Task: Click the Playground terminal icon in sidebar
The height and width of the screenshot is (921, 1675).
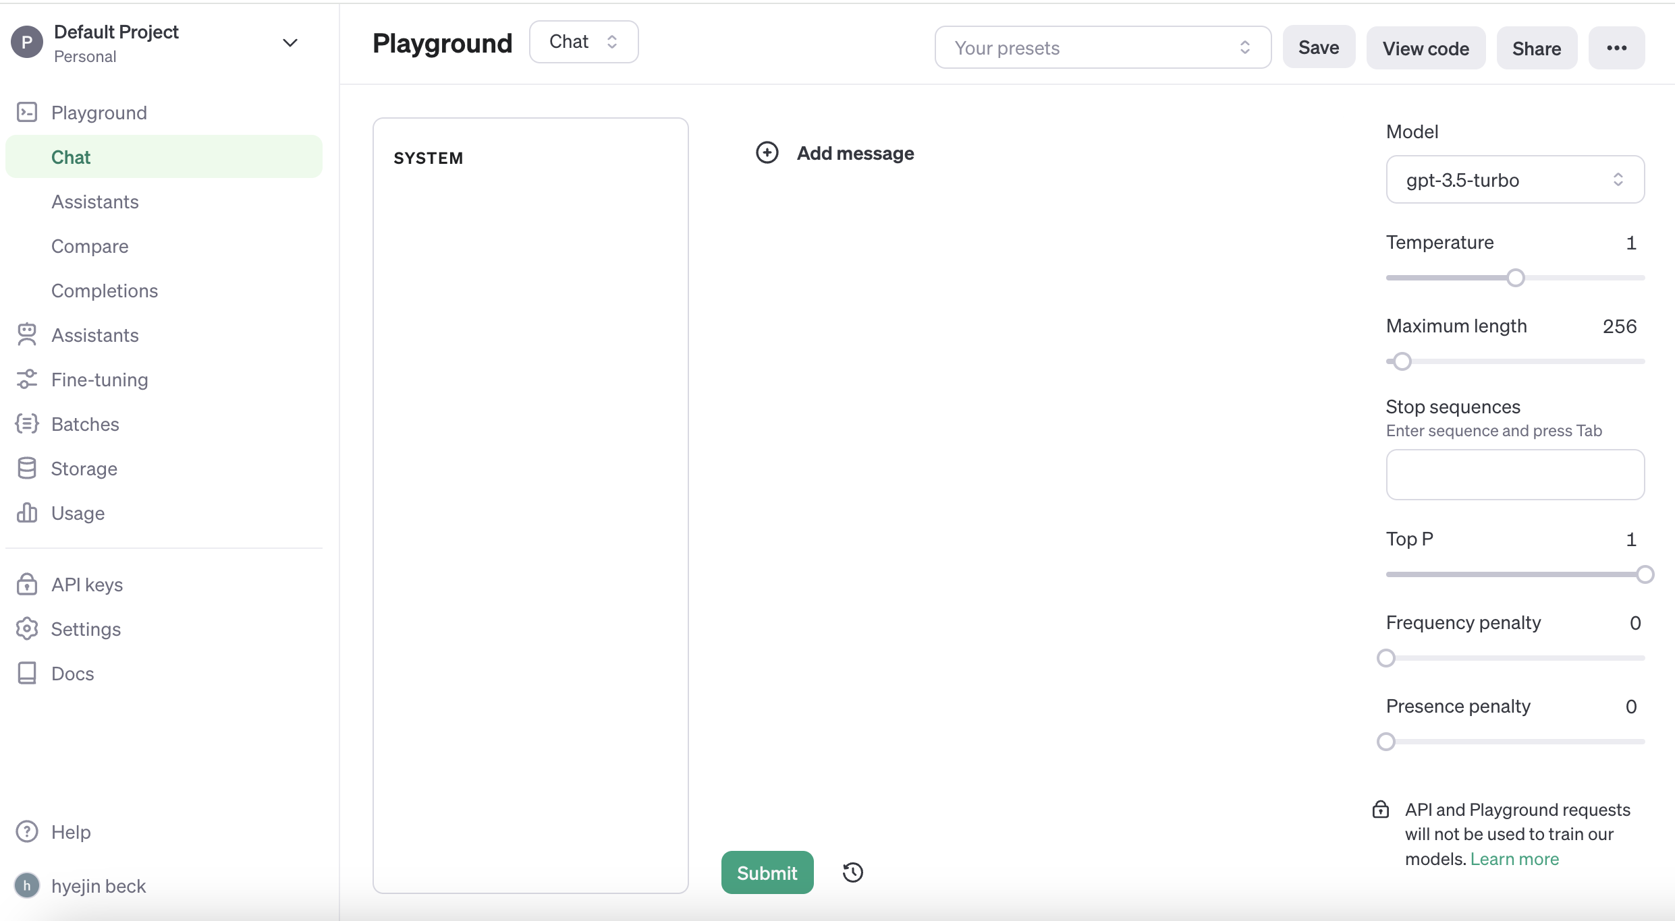Action: point(27,112)
